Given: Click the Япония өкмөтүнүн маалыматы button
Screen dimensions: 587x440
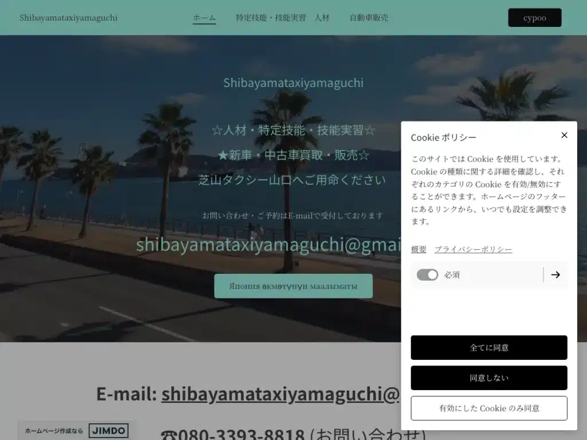Looking at the screenshot, I should click(293, 286).
